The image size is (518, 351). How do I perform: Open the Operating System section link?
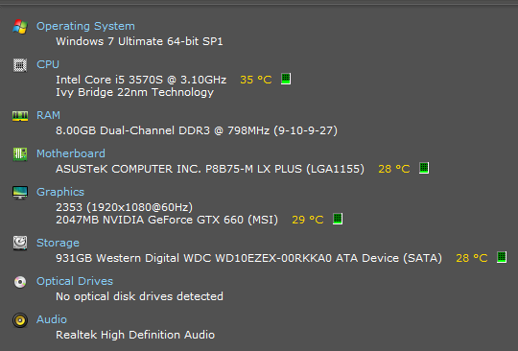click(x=85, y=26)
